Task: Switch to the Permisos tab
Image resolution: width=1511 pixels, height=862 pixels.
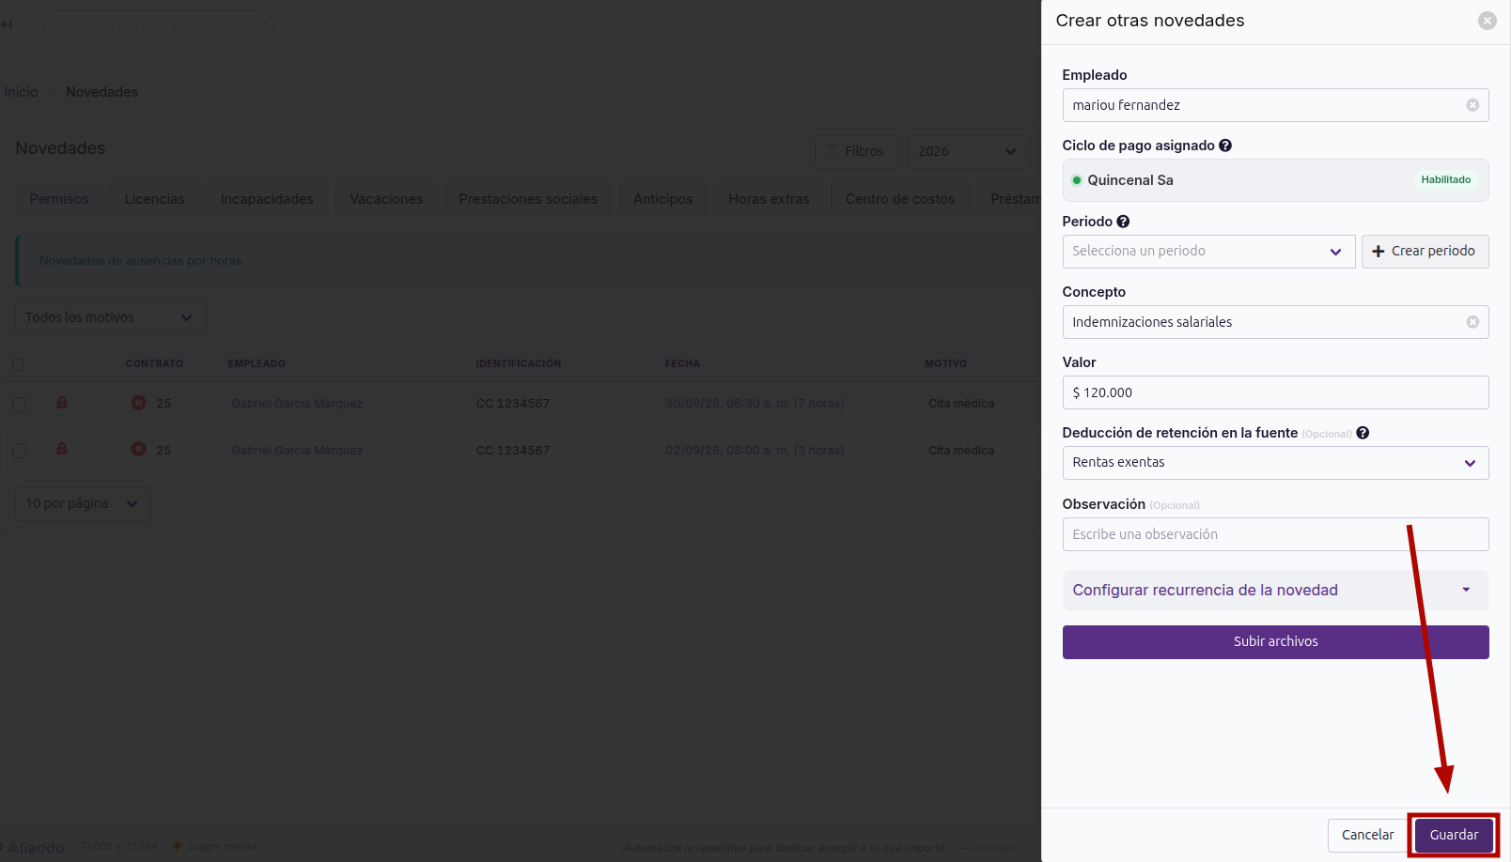Action: (59, 199)
